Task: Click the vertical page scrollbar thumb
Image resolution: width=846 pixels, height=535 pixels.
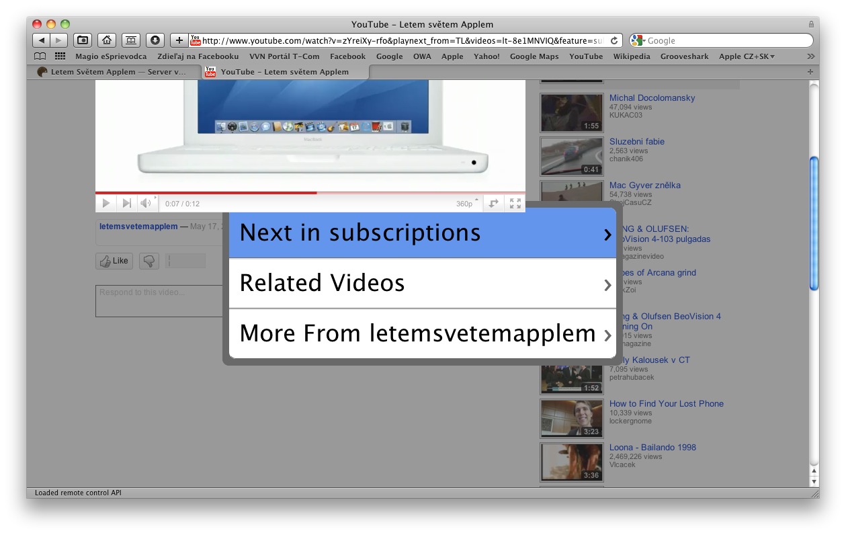Action: pos(814,223)
